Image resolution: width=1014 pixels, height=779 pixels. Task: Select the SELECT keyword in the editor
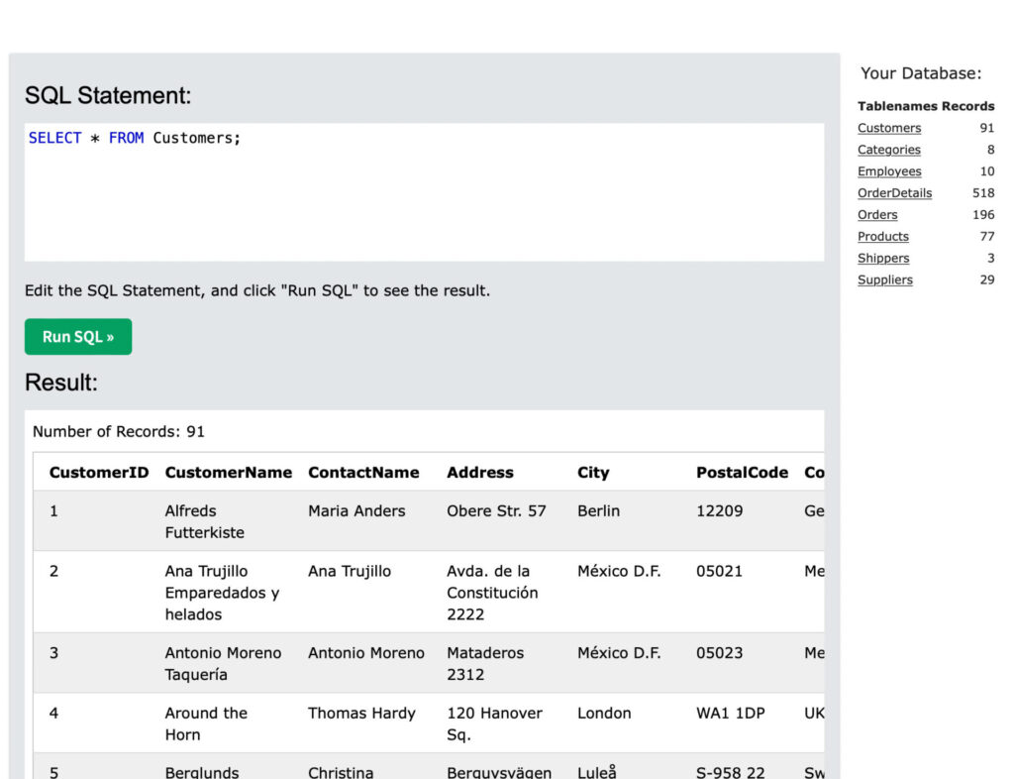pyautogui.click(x=55, y=138)
